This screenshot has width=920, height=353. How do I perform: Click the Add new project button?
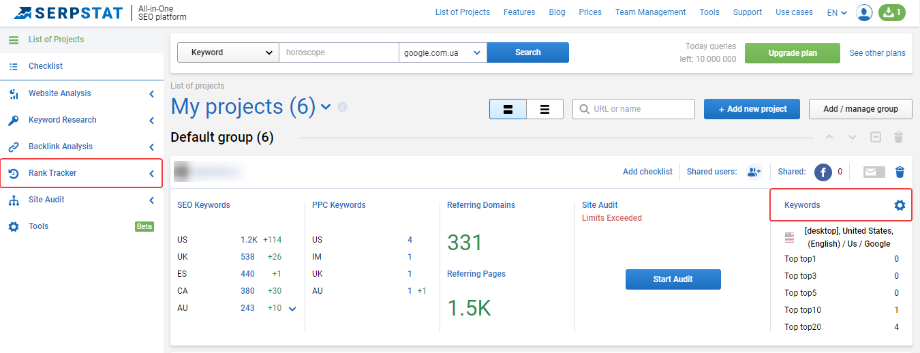[752, 109]
